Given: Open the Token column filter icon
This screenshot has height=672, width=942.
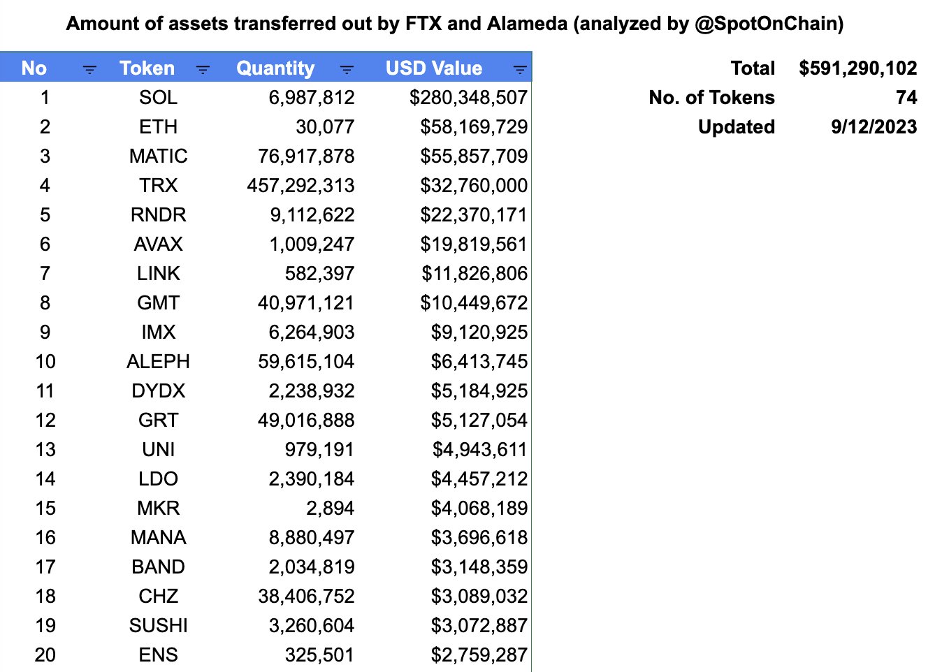Looking at the screenshot, I should click(x=203, y=69).
